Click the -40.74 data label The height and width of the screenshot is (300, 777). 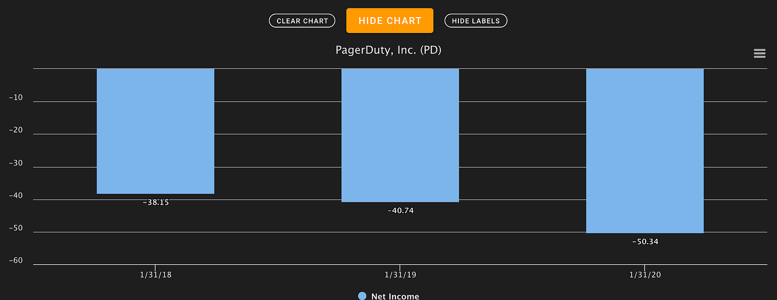click(x=400, y=210)
